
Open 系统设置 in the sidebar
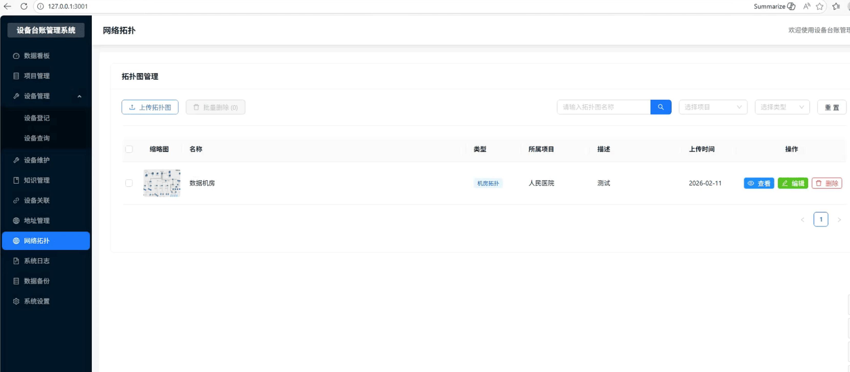pyautogui.click(x=46, y=301)
